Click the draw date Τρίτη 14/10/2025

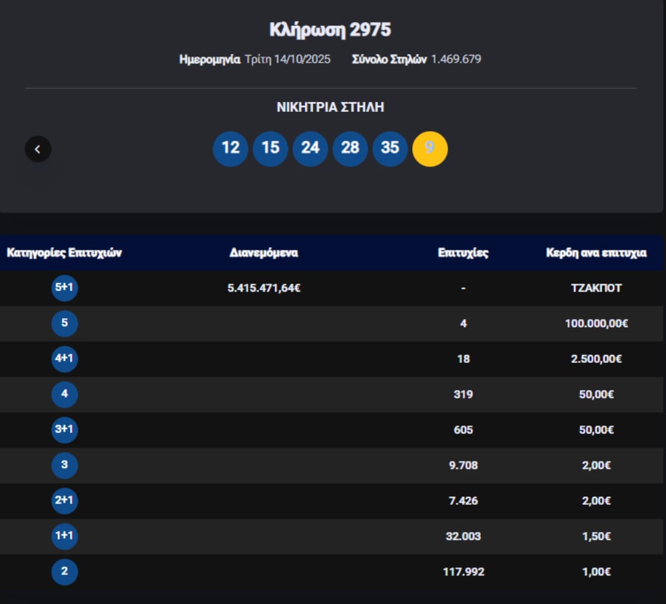(x=288, y=59)
